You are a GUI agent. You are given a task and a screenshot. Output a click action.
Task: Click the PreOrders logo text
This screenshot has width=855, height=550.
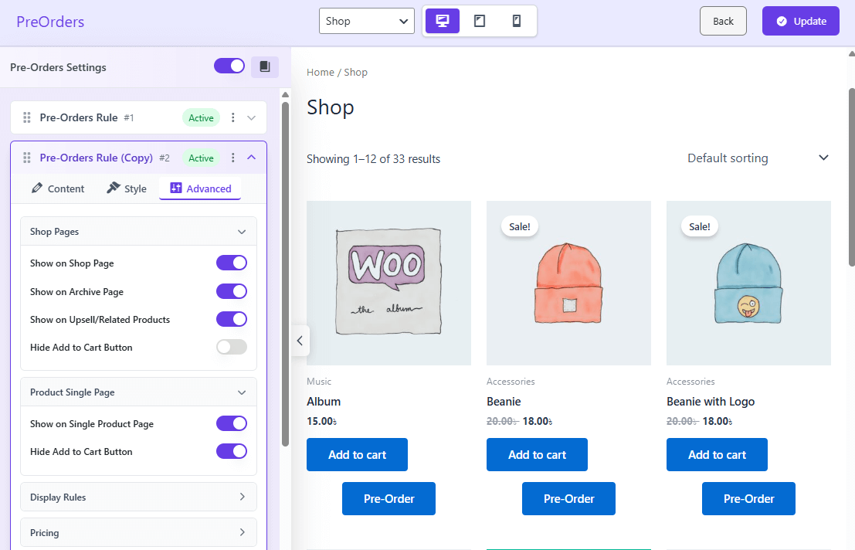click(50, 22)
